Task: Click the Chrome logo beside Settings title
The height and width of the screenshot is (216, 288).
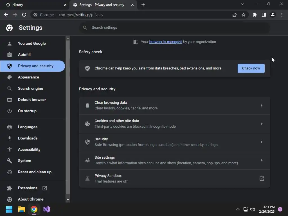Action: pos(9,28)
